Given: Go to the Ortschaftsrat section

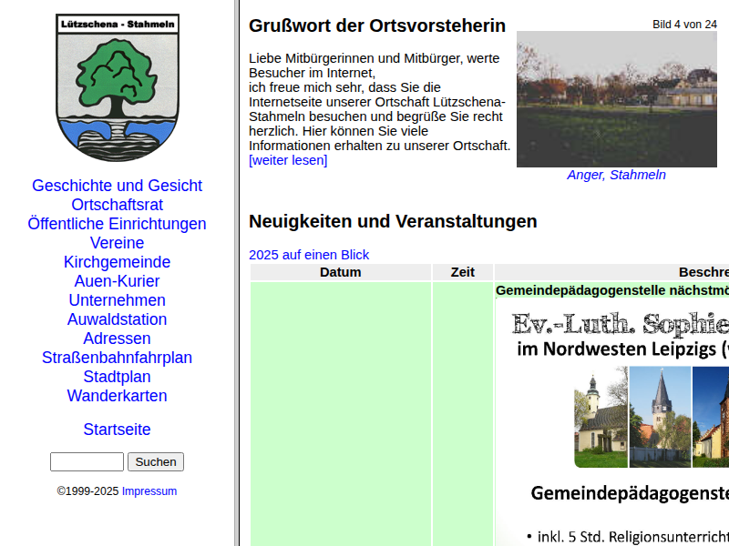Looking at the screenshot, I should tap(117, 205).
